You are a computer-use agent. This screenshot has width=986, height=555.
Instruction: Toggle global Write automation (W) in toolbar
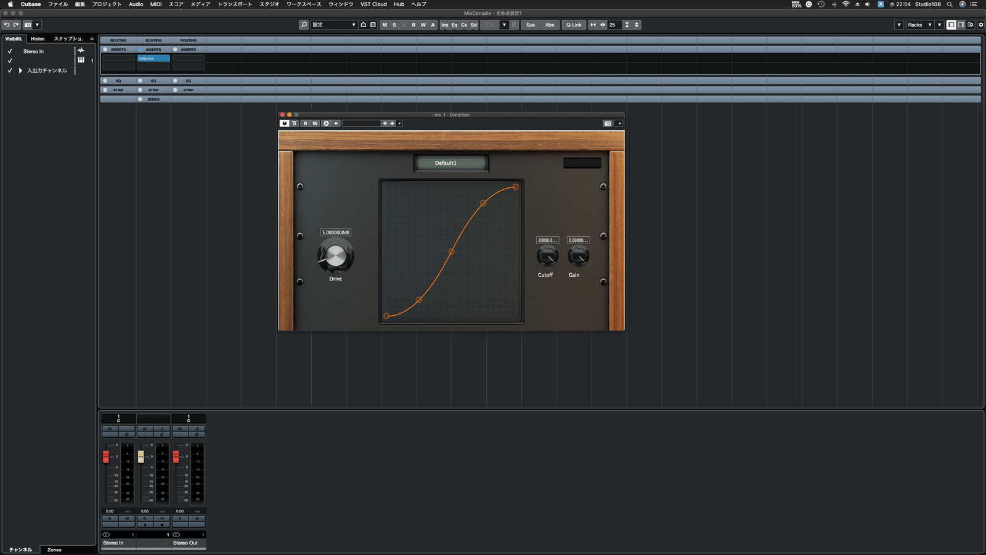point(423,25)
